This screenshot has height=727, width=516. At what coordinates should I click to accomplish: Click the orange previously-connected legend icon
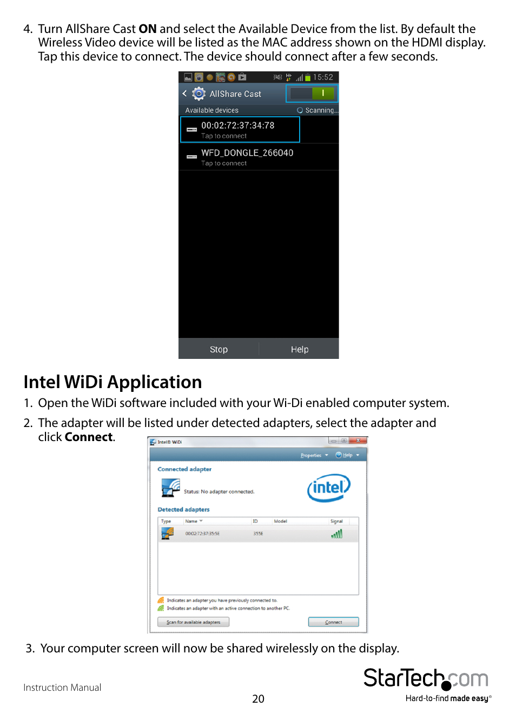161,600
